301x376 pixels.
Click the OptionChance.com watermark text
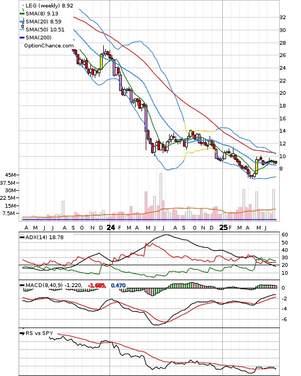pos(49,46)
